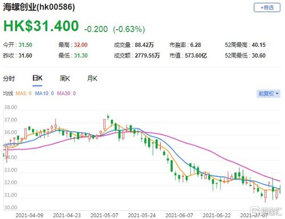Click the 37.00 price axis label
Image resolution: width=285 pixels, height=219 pixels.
point(11,120)
